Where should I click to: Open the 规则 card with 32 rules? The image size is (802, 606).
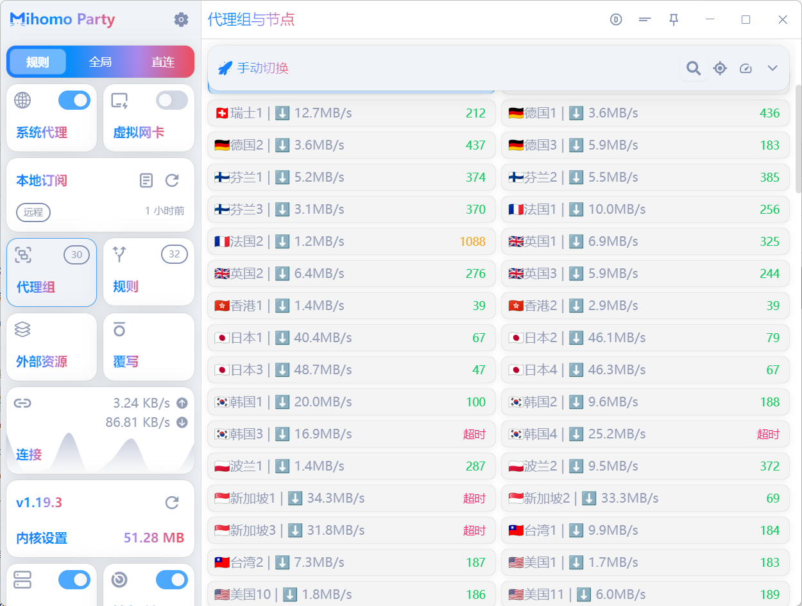(149, 272)
